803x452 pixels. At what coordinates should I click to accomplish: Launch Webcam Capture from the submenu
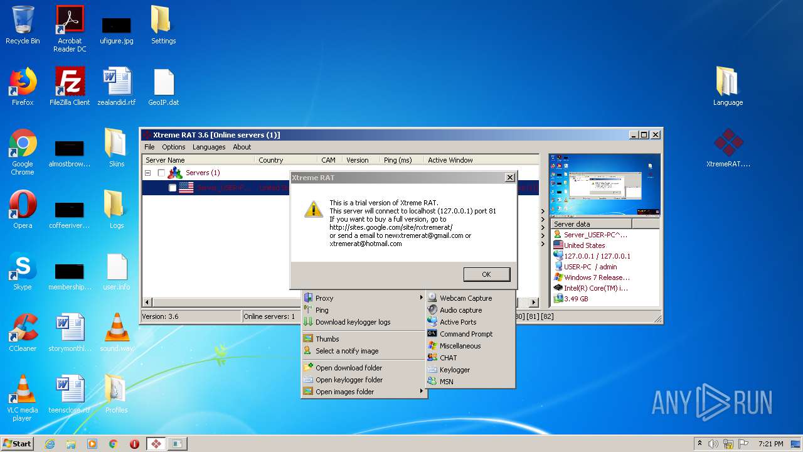(471, 298)
